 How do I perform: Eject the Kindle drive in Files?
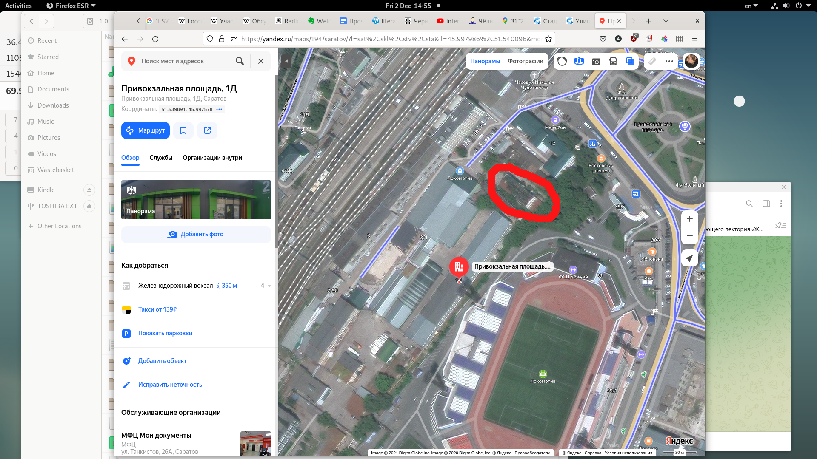click(89, 190)
